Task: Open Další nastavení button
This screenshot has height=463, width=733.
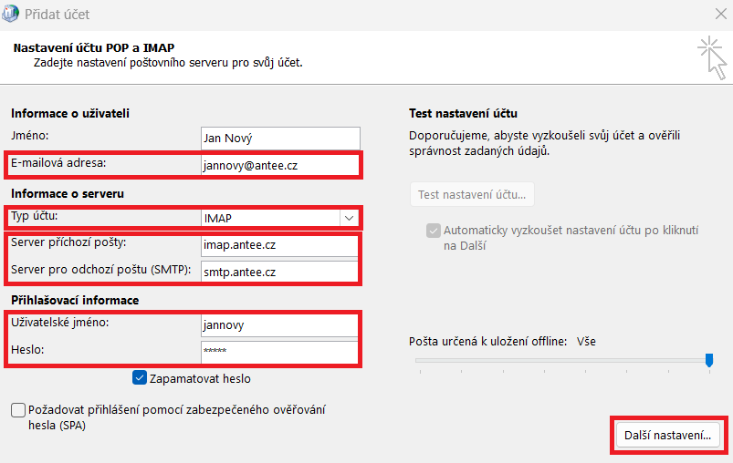Action: click(x=667, y=436)
